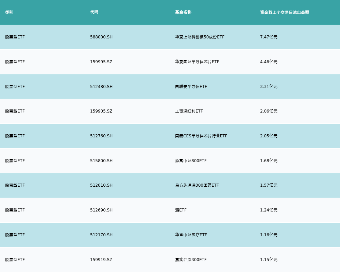Click 股票型ETF in the 515800.SH row

(x=15, y=161)
